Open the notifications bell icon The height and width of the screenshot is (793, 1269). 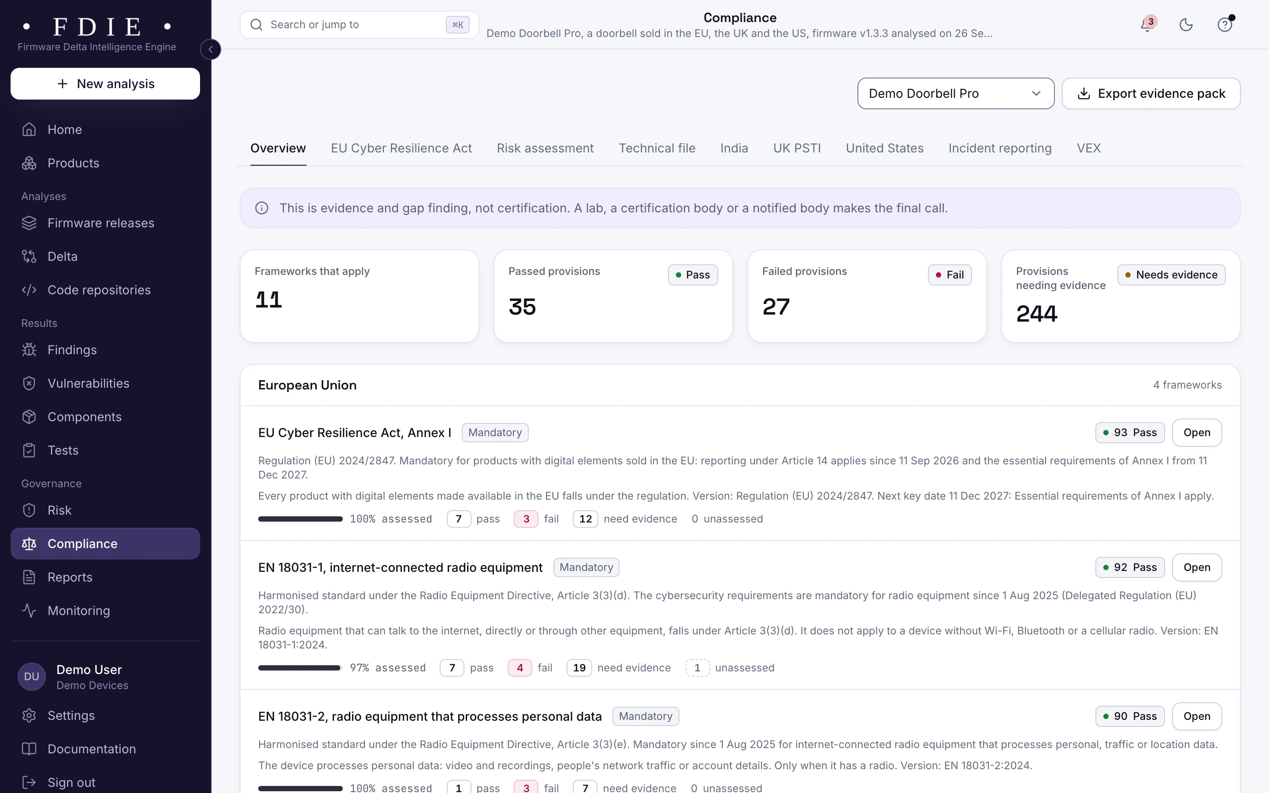pyautogui.click(x=1147, y=25)
